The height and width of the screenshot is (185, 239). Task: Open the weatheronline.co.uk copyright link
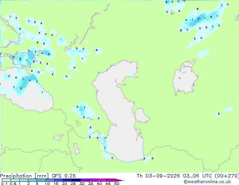207,182
